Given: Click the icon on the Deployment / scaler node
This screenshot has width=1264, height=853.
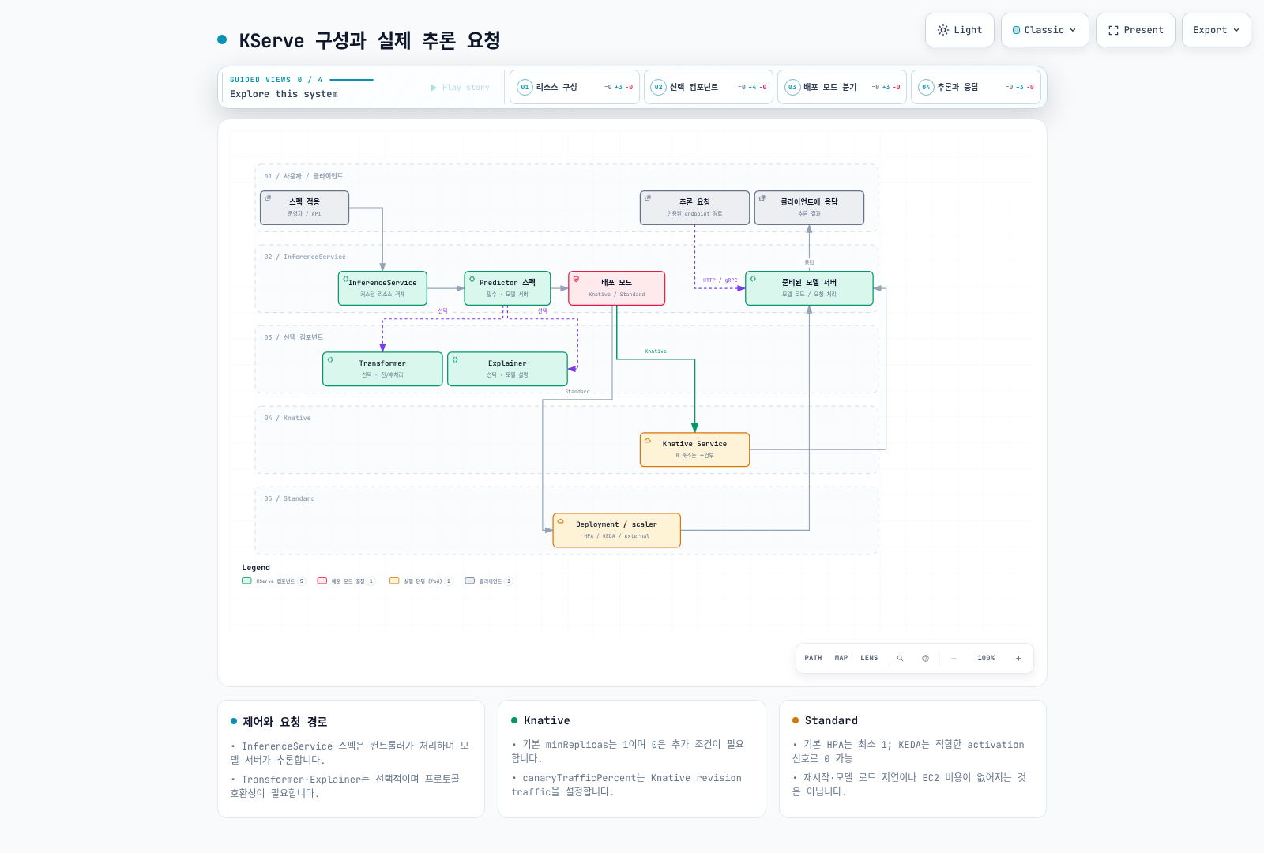Looking at the screenshot, I should click(561, 521).
